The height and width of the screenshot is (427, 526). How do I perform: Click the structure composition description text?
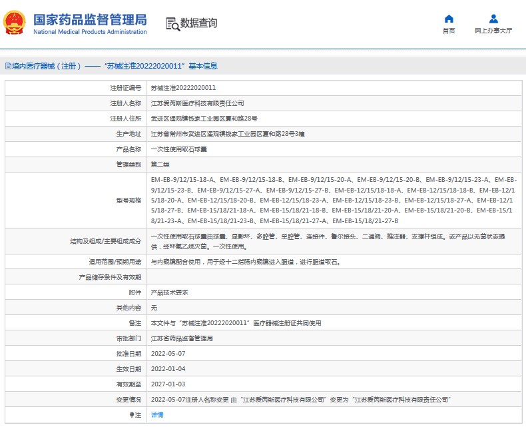[x=328, y=241]
